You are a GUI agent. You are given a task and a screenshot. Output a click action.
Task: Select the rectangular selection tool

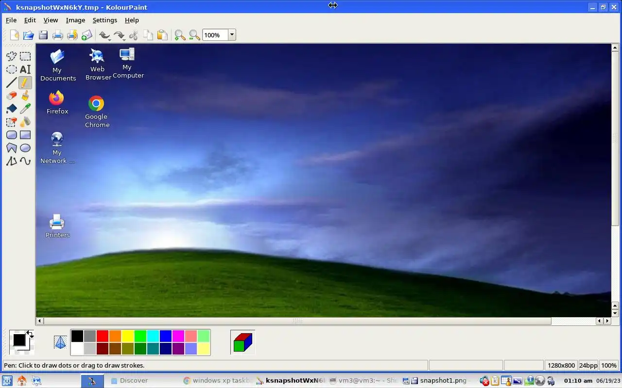tap(25, 56)
